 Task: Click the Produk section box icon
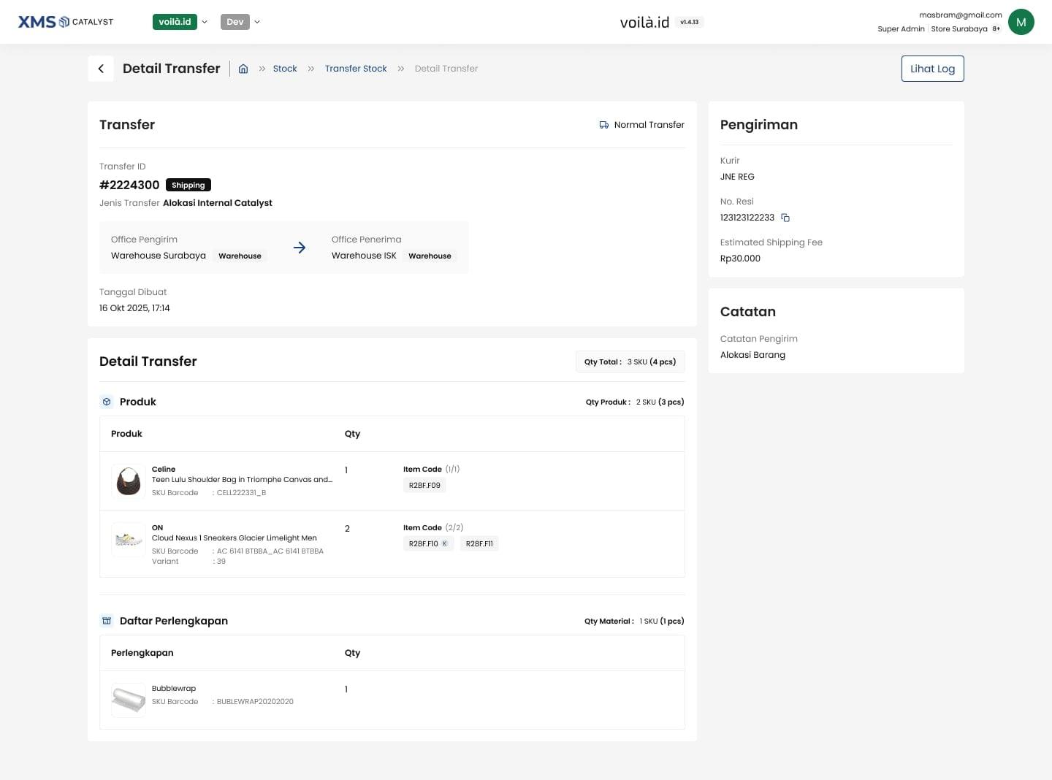pos(107,402)
